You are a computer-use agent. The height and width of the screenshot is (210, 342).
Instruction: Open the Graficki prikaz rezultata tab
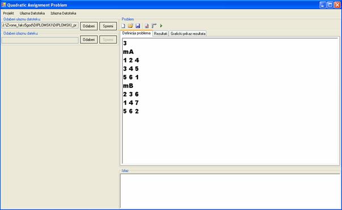[188, 33]
